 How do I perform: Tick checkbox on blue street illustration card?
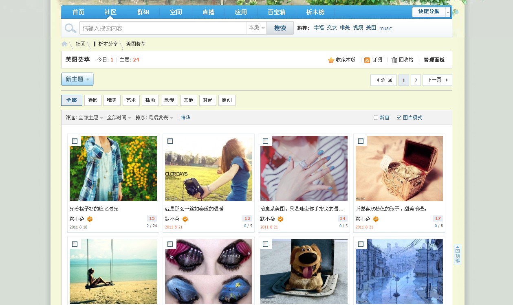[361, 244]
